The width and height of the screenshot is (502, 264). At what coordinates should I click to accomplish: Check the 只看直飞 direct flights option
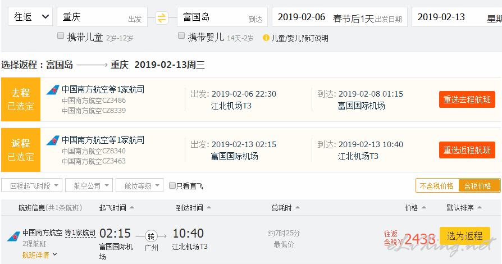[x=172, y=185]
